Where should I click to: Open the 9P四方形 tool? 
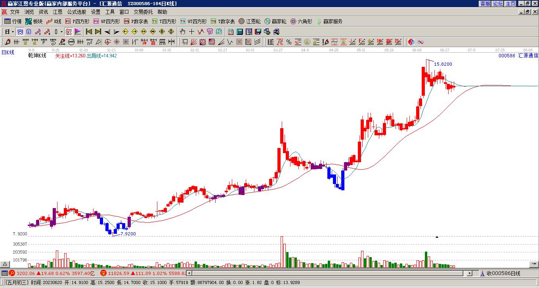[107, 21]
